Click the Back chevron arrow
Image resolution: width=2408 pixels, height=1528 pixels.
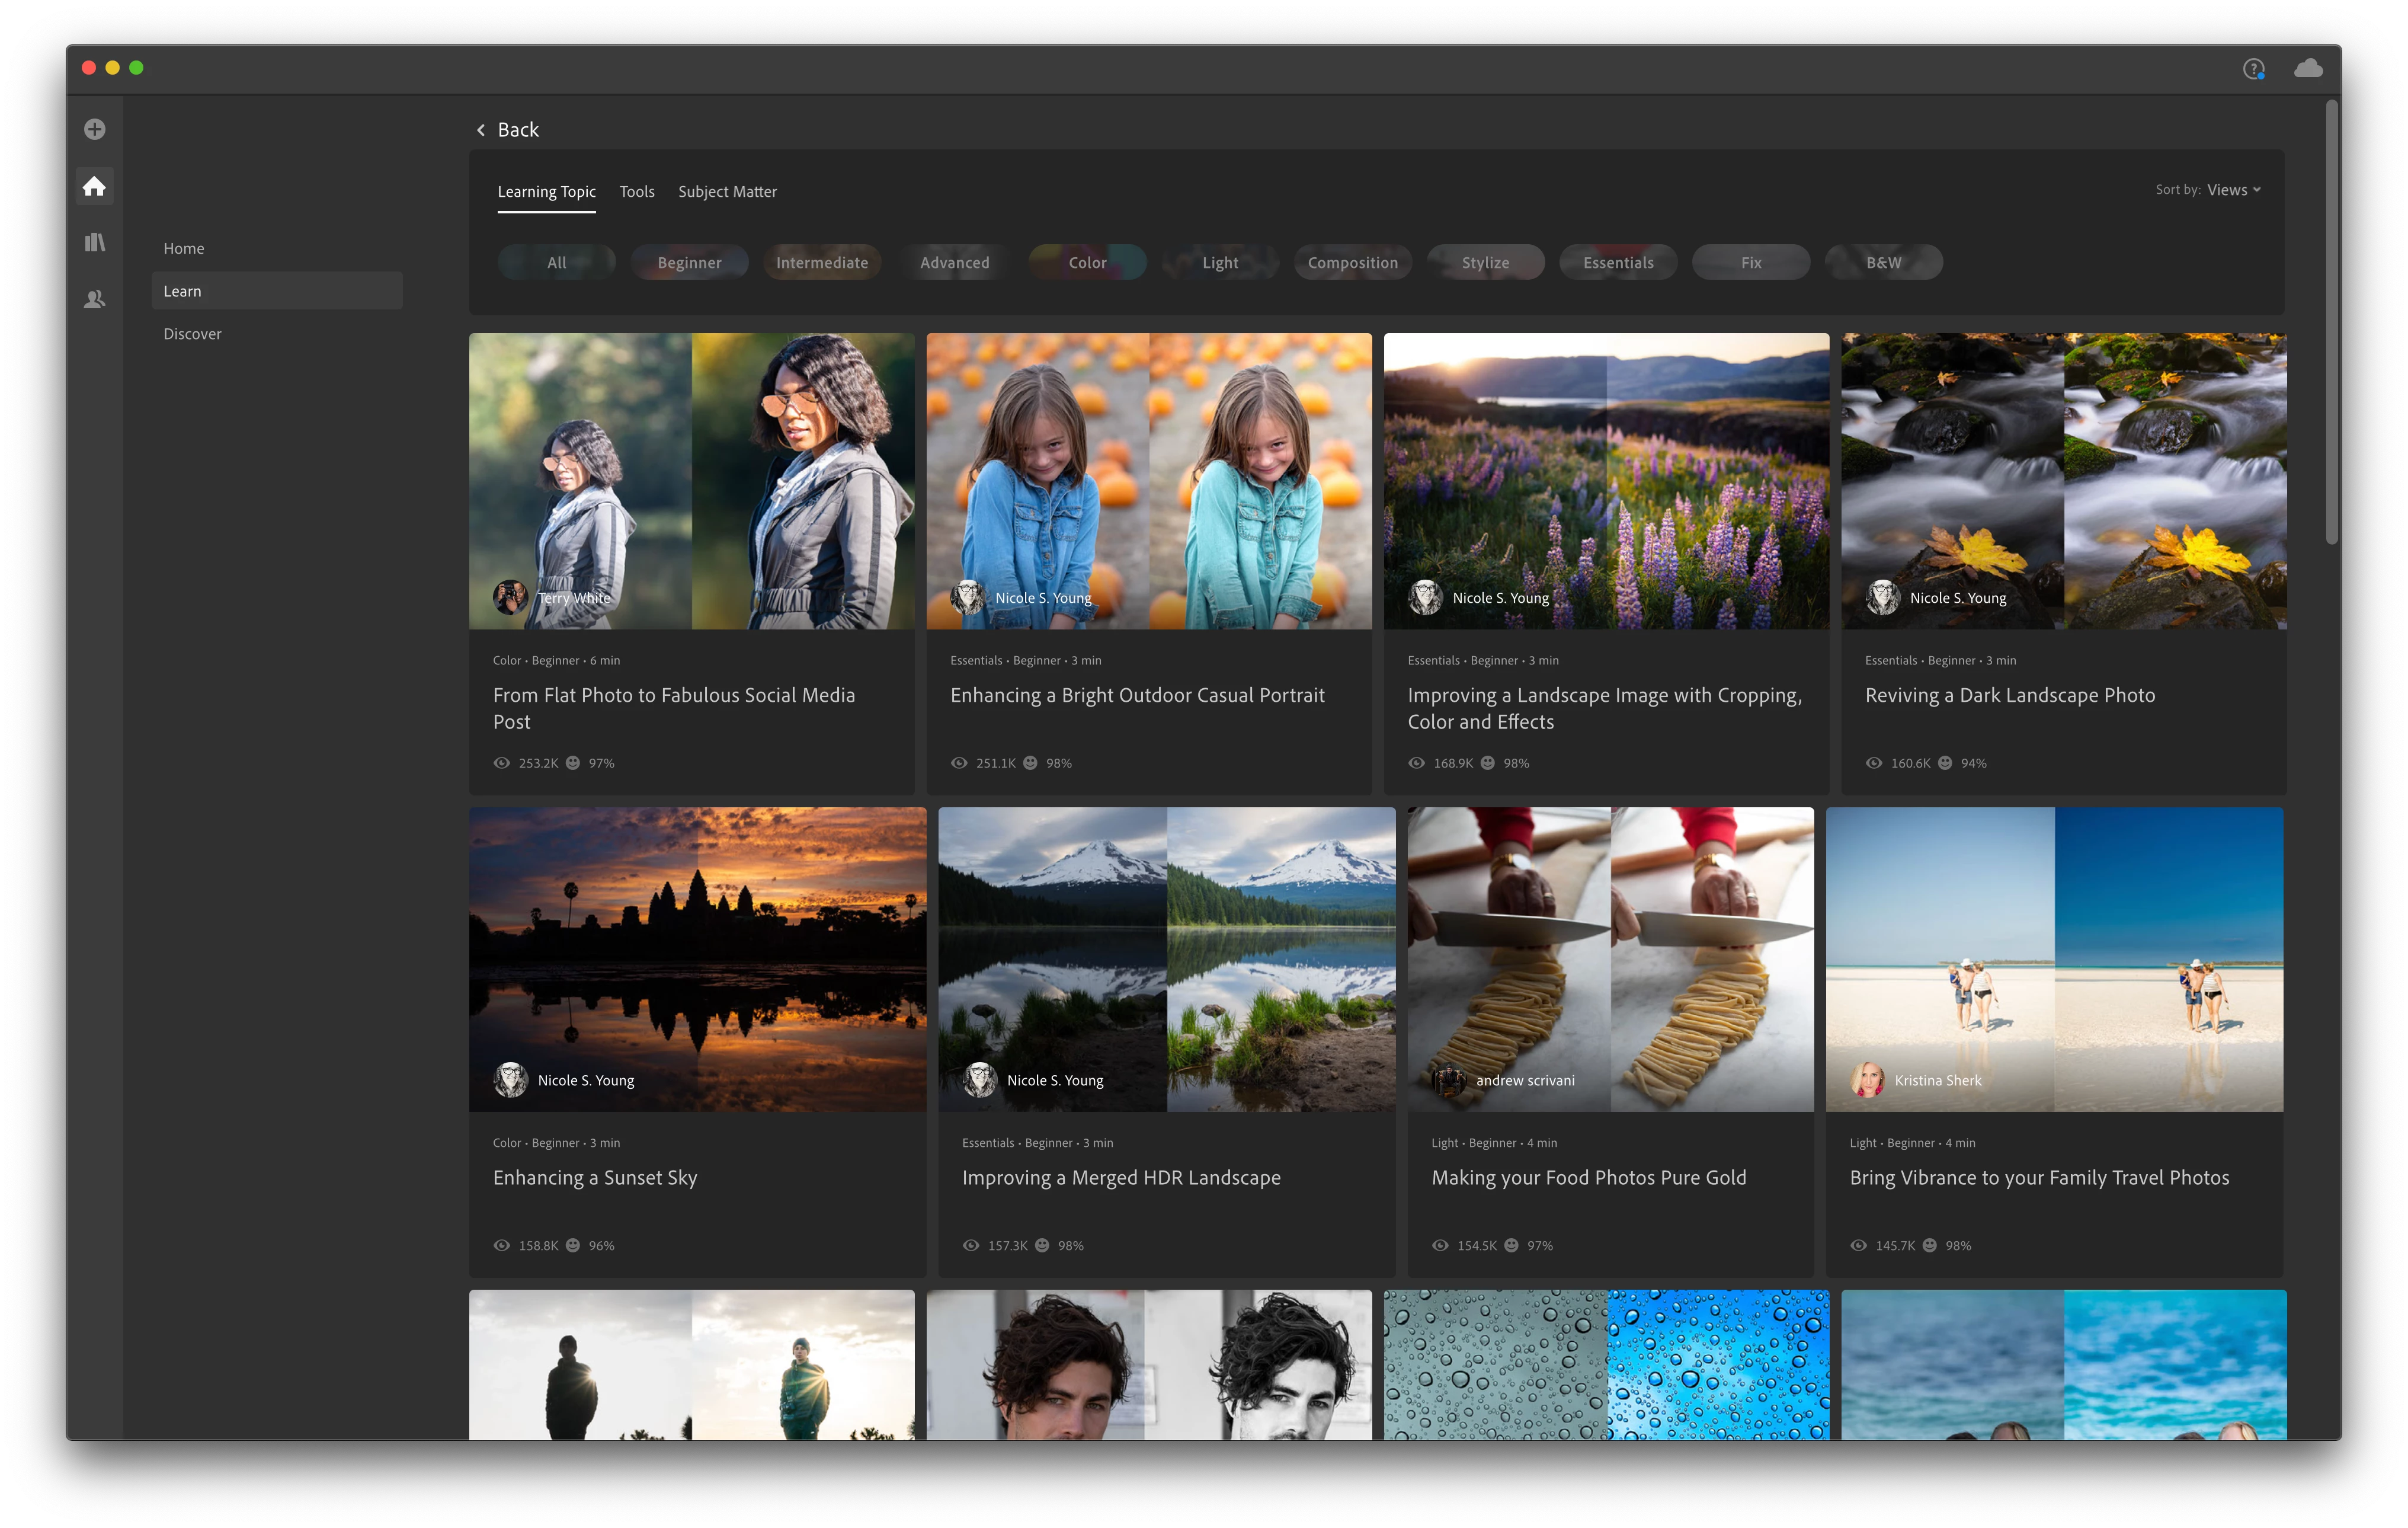[x=481, y=130]
